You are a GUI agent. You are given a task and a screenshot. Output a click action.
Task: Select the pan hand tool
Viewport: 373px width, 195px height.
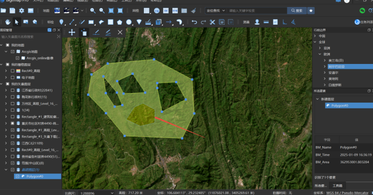(8, 22)
